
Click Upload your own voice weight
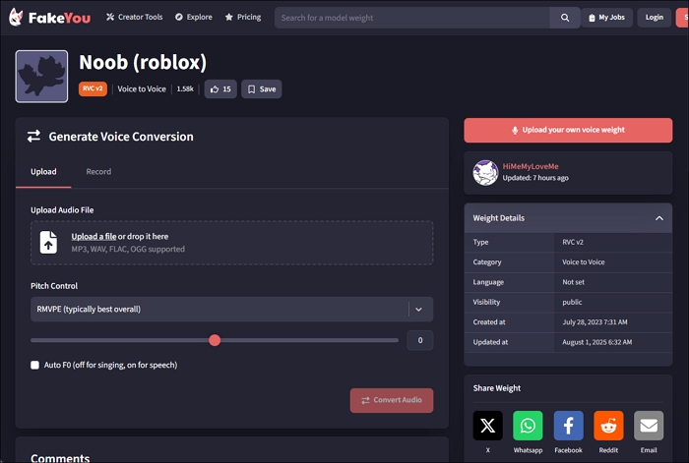tap(568, 130)
